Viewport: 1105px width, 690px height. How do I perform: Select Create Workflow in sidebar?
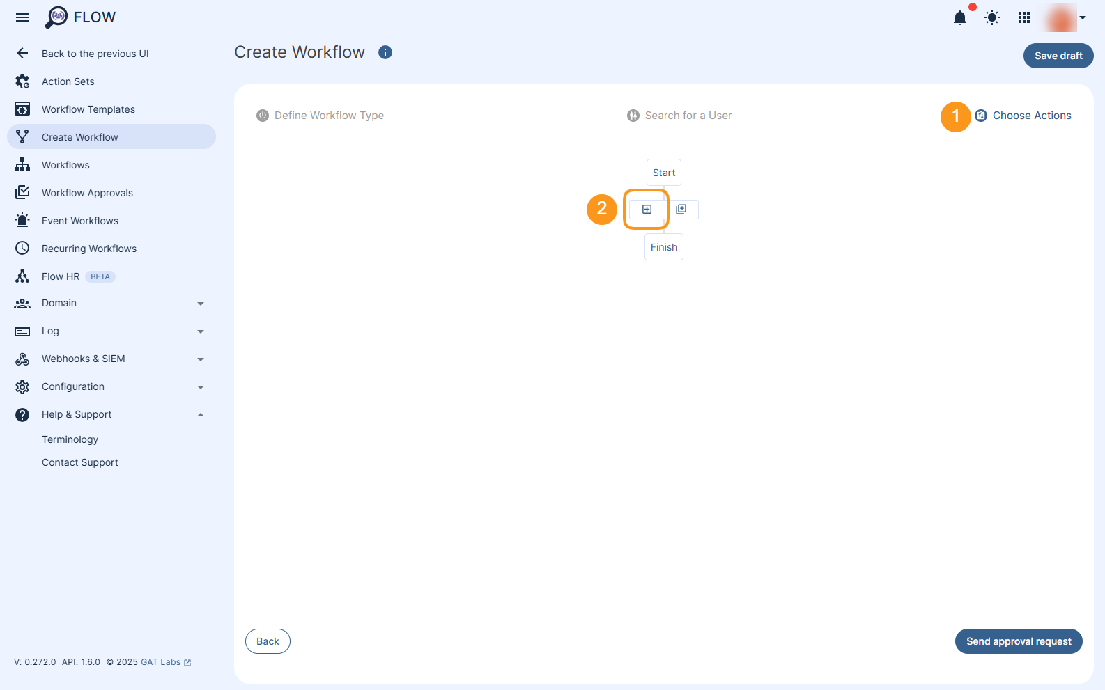tap(111, 137)
